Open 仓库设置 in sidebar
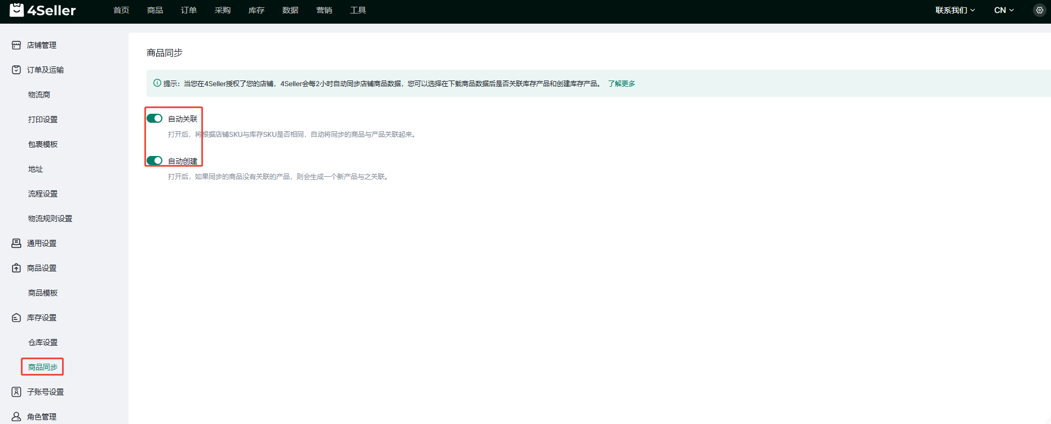Screen dimensions: 1051x424 point(43,342)
